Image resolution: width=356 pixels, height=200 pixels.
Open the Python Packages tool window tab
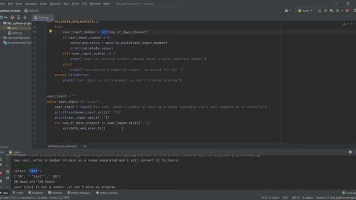coord(79,193)
